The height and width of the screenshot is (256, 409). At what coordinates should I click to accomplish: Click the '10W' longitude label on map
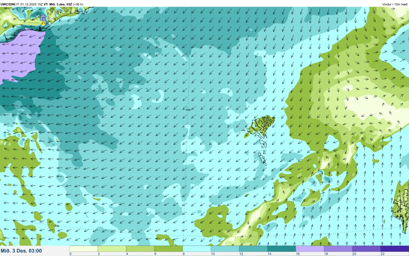click(x=188, y=110)
